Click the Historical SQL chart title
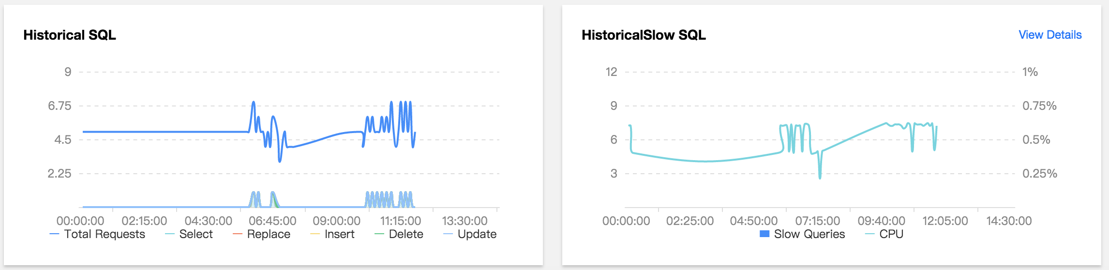This screenshot has height=270, width=1109. tap(70, 35)
